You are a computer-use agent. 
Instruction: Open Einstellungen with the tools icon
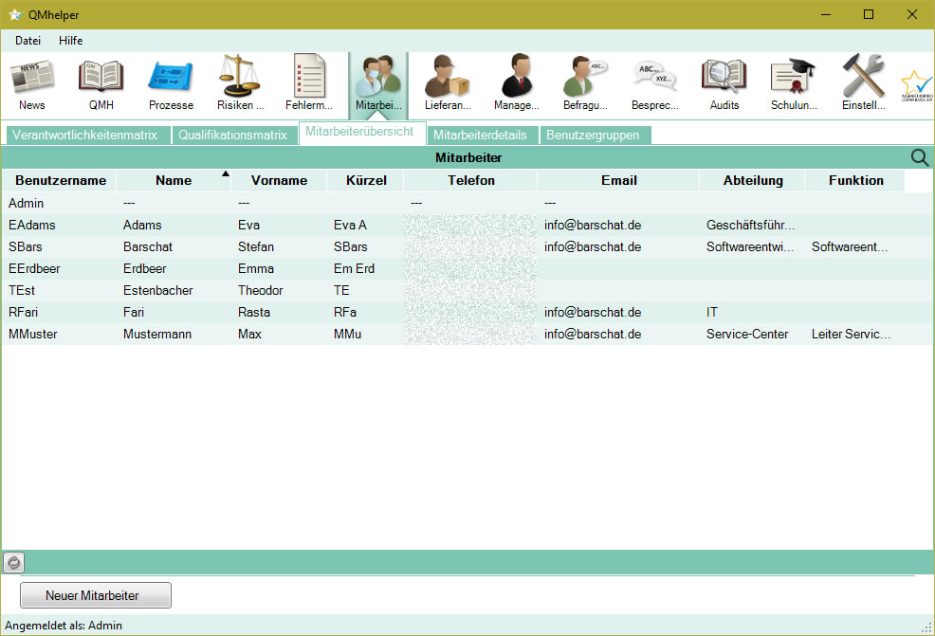click(863, 83)
